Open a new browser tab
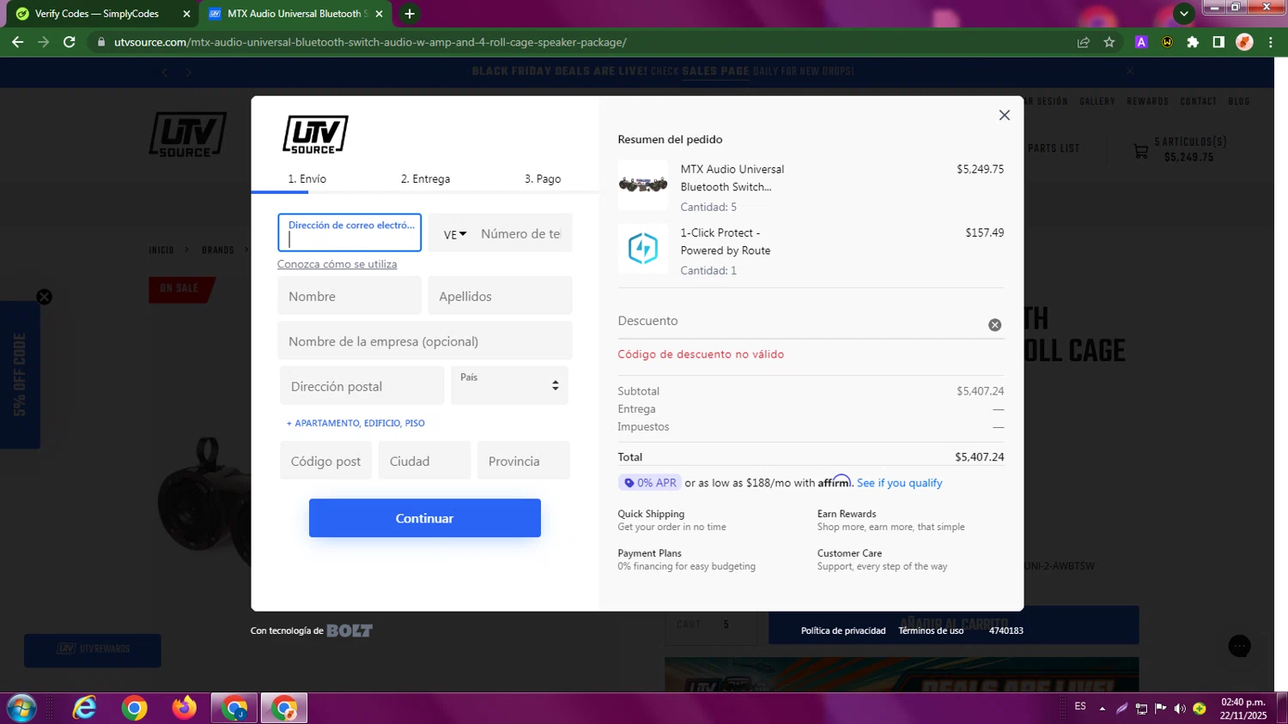1288x724 pixels. pos(410,14)
